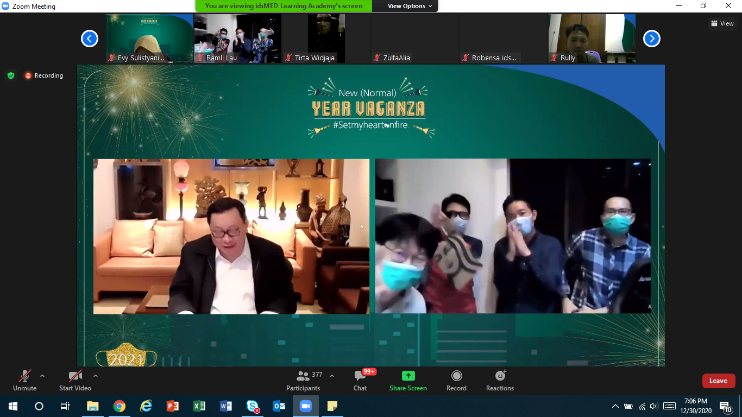742x417 pixels.
Task: Open Task View on the taskbar
Action: (65, 406)
